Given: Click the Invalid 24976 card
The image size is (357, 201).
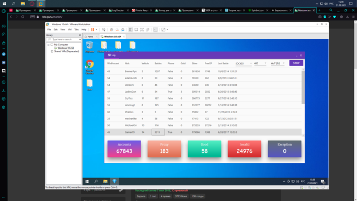Looking at the screenshot, I should 244,149.
